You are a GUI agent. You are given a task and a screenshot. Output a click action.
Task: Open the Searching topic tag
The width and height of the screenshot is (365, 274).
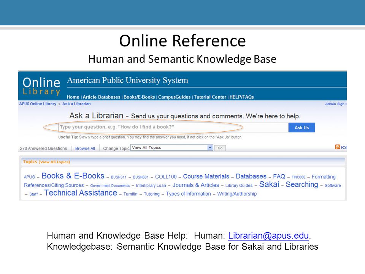[x=302, y=185]
